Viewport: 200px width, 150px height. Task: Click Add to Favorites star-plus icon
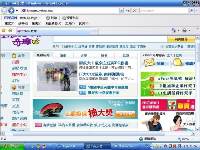pos(10,30)
